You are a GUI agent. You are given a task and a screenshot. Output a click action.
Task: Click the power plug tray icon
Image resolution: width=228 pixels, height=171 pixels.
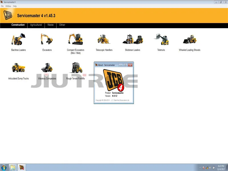[213, 168]
